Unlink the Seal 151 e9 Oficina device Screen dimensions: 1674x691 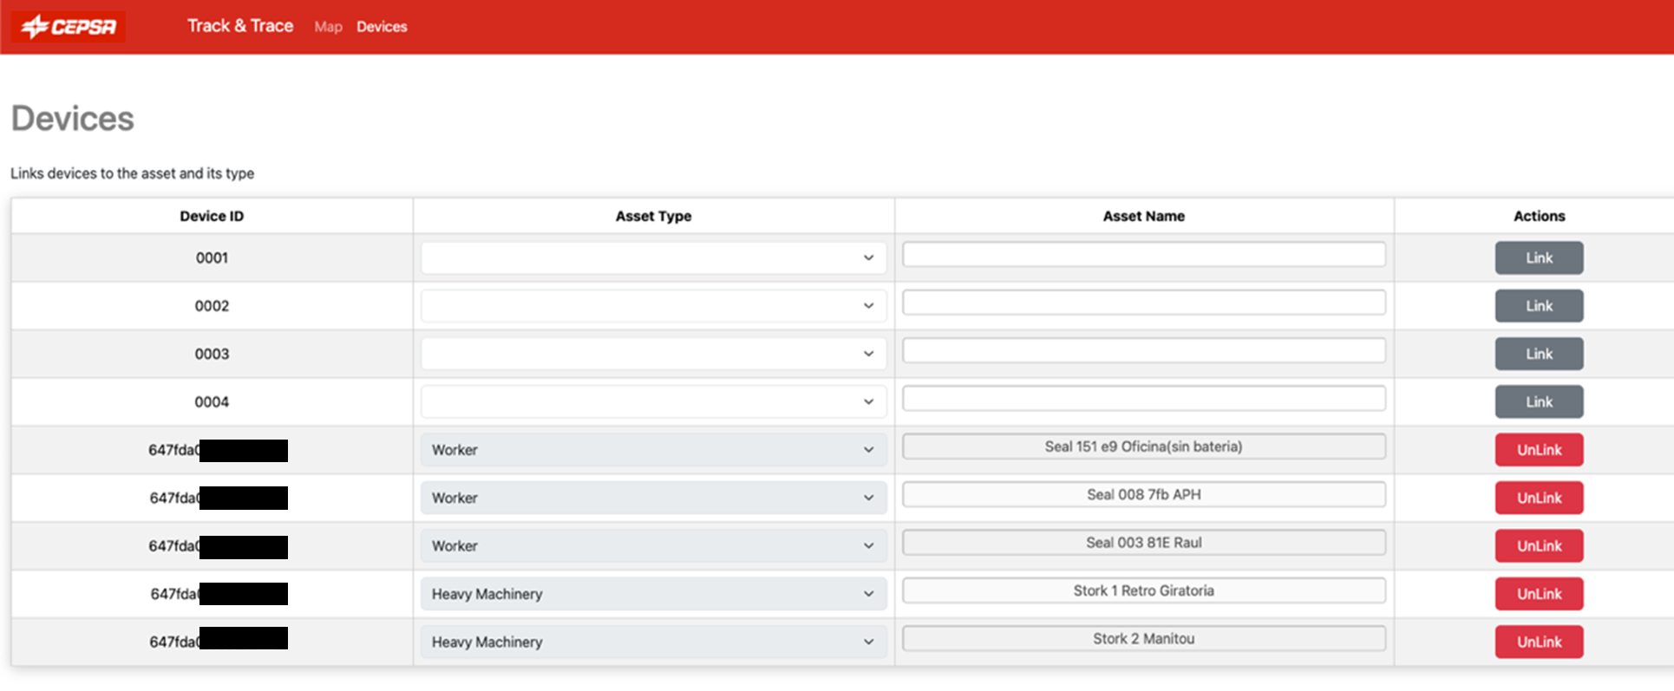pos(1539,450)
